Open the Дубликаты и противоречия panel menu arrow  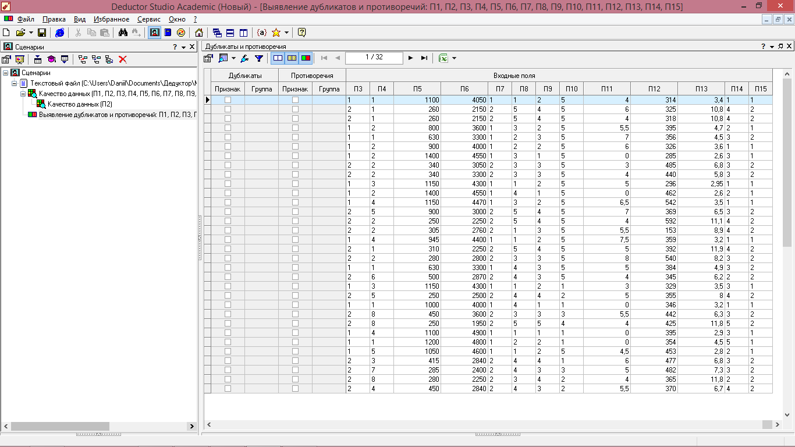coord(772,47)
